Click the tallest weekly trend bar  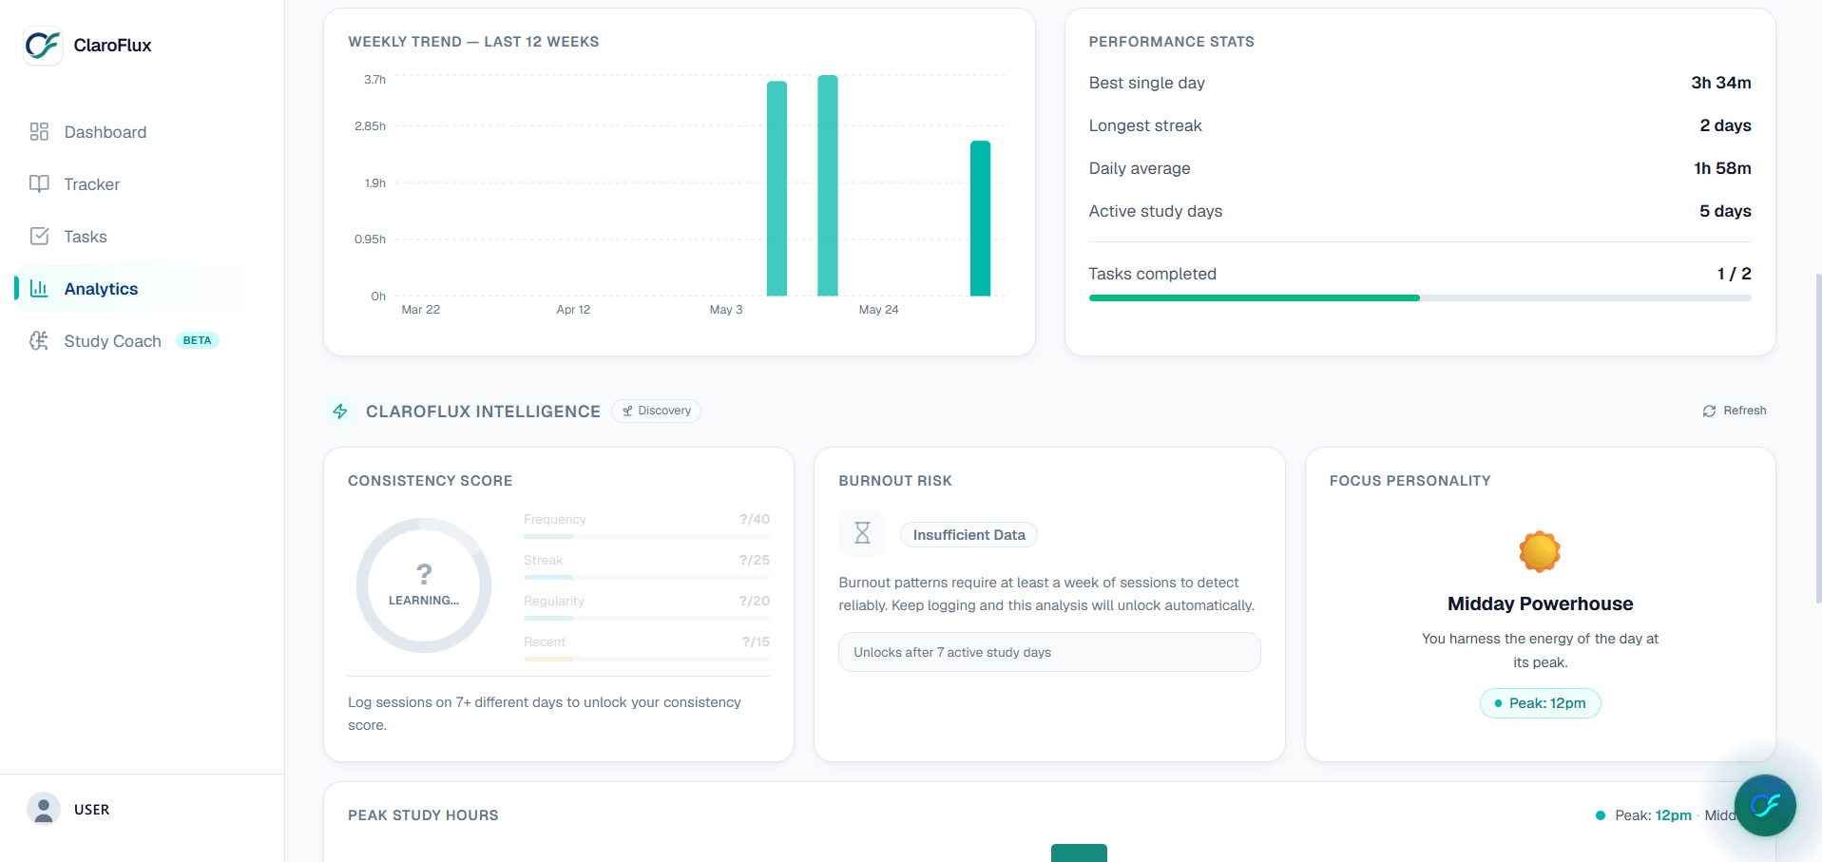[828, 185]
